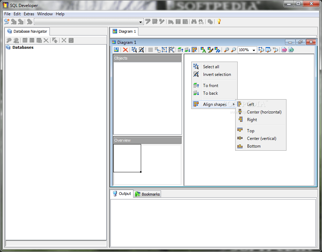Image resolution: width=322 pixels, height=252 pixels.
Task: Click the auto layout connections icon
Action: [x=171, y=50]
